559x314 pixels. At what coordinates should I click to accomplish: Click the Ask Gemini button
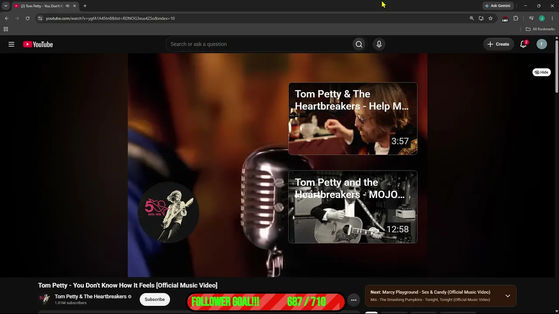point(497,6)
